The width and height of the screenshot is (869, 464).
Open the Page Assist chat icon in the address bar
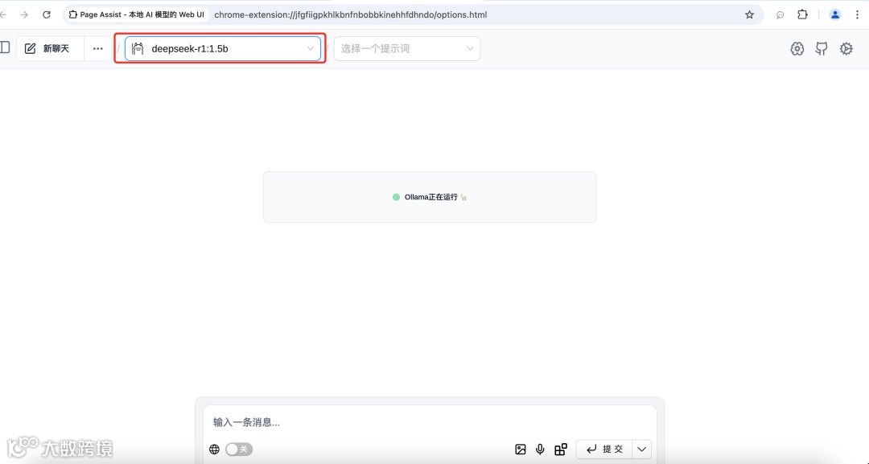(780, 15)
